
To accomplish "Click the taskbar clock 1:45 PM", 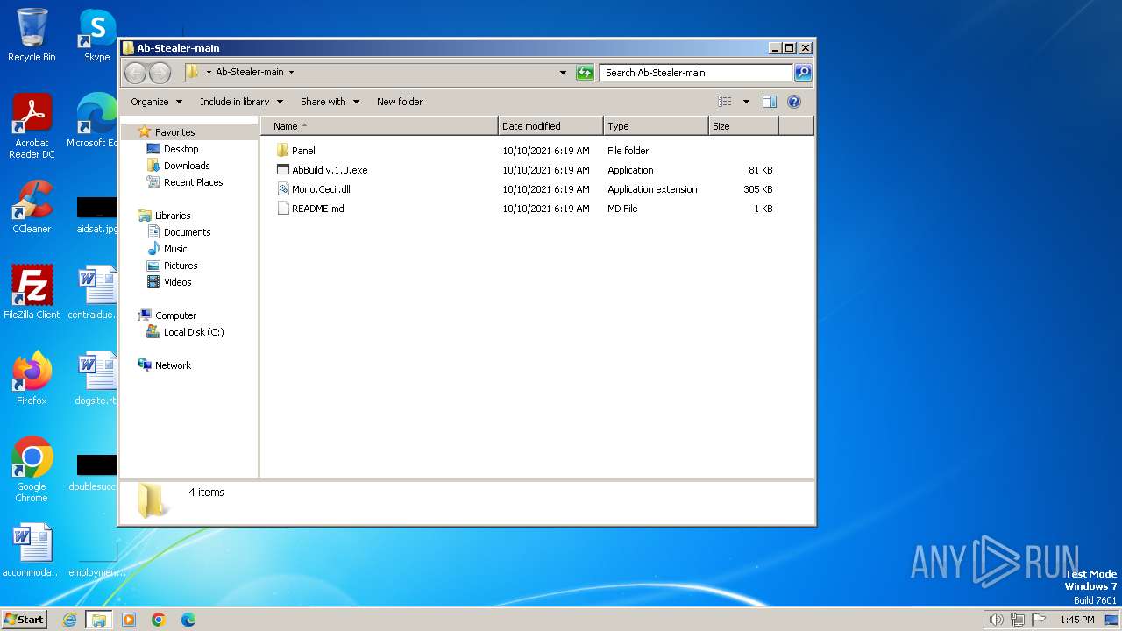I will click(x=1077, y=620).
